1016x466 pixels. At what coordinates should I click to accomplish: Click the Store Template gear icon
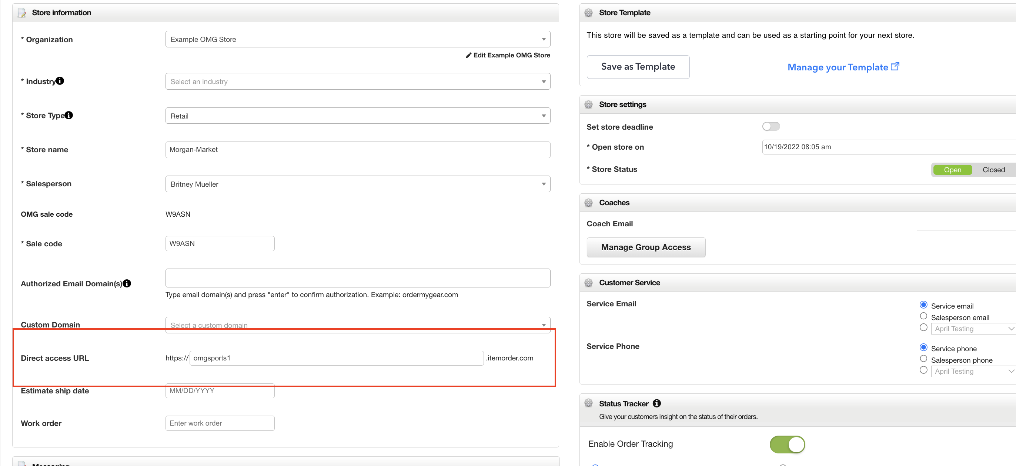[588, 13]
